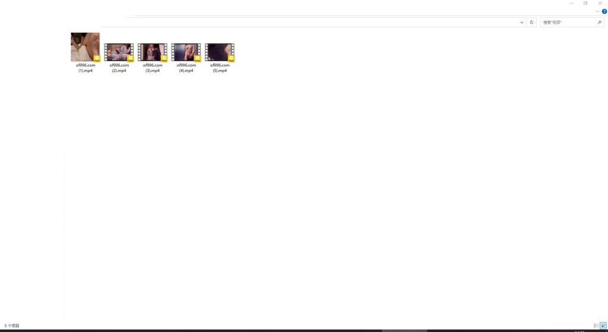Image resolution: width=608 pixels, height=332 pixels.
Task: Click the magnifier icon in the search box
Action: (600, 23)
